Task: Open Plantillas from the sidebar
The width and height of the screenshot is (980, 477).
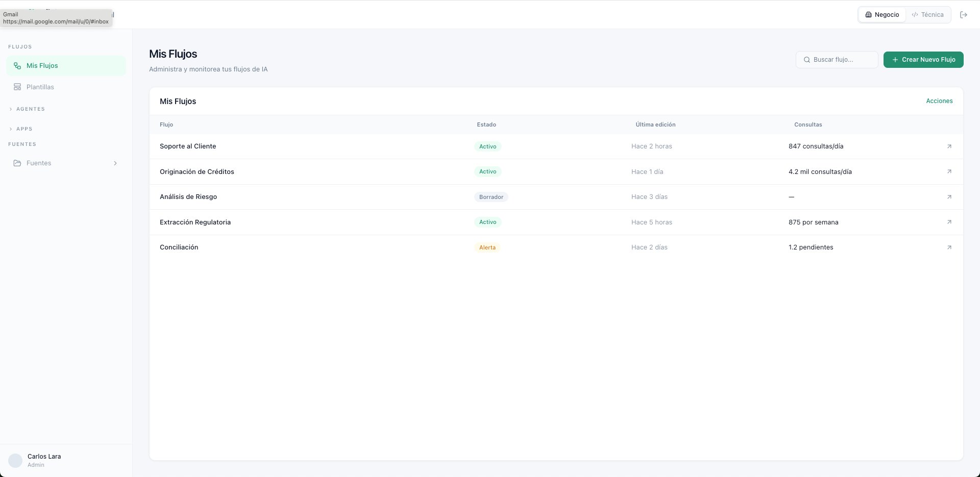Action: [x=40, y=87]
